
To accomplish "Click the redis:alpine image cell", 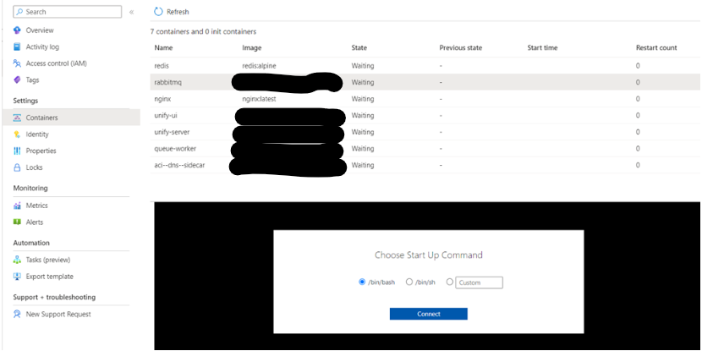I will tap(259, 66).
